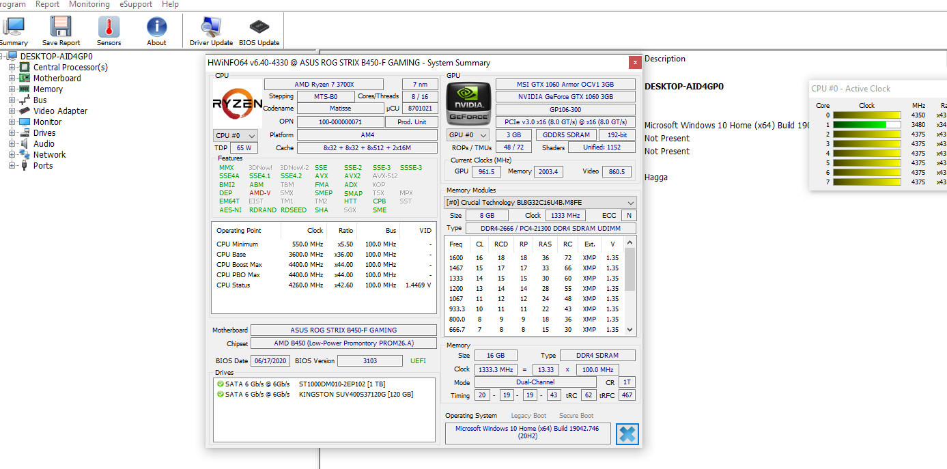
Task: Click the Video Adapter card icon
Action: (25, 111)
